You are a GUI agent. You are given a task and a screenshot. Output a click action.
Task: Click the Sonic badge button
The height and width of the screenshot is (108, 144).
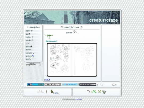click(x=35, y=85)
